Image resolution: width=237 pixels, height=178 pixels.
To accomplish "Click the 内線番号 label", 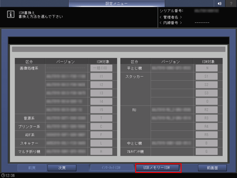I will [171, 23].
